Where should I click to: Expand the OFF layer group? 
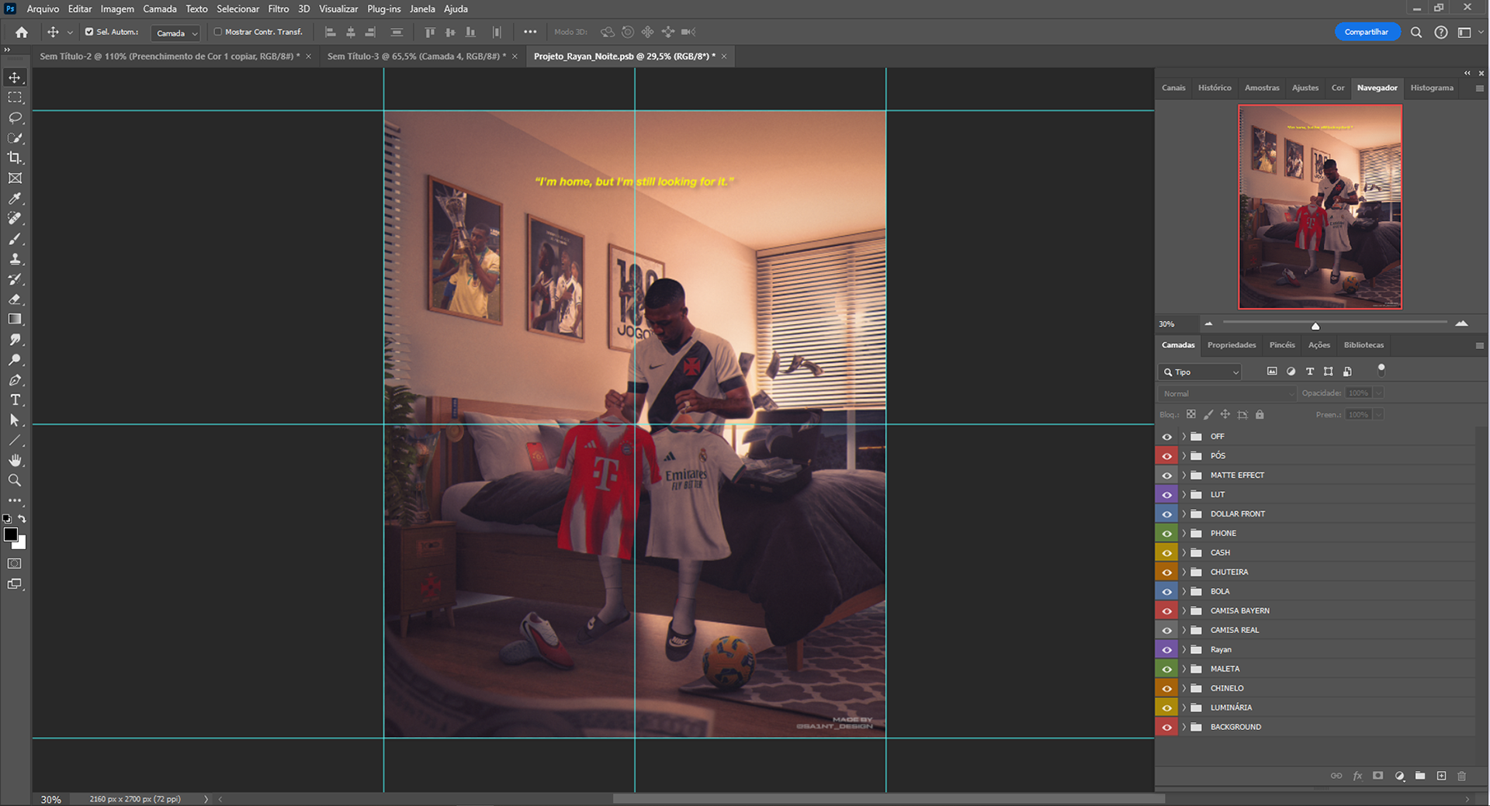click(1183, 436)
